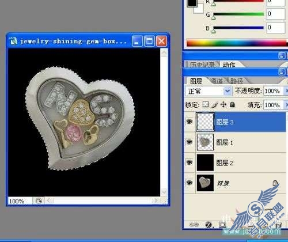
Task: Click the lock all padlock icon
Action: (232, 104)
